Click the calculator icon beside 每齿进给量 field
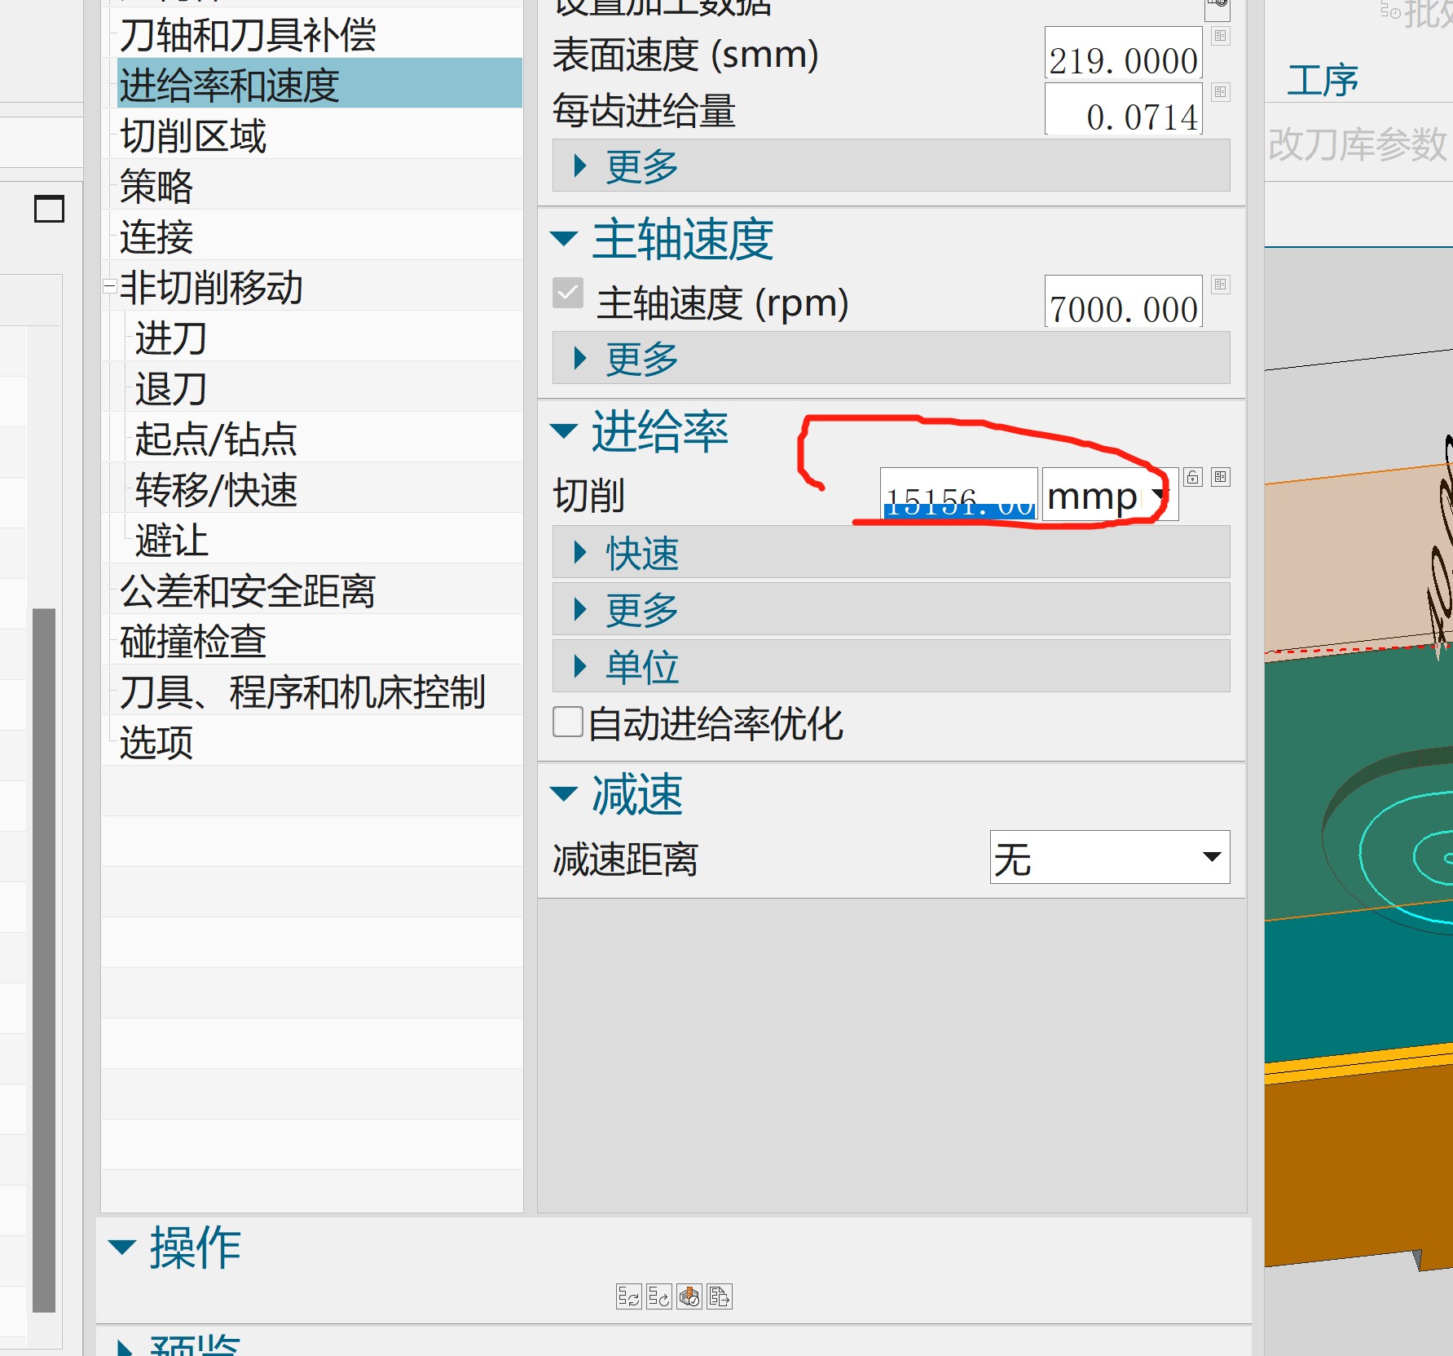1453x1356 pixels. click(1220, 92)
